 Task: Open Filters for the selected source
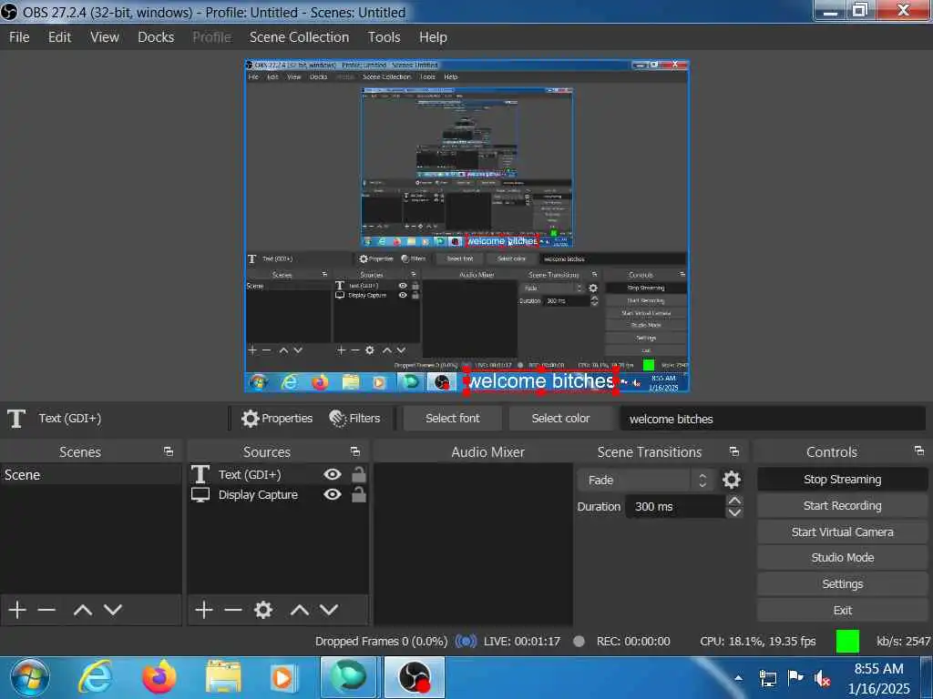coord(354,419)
